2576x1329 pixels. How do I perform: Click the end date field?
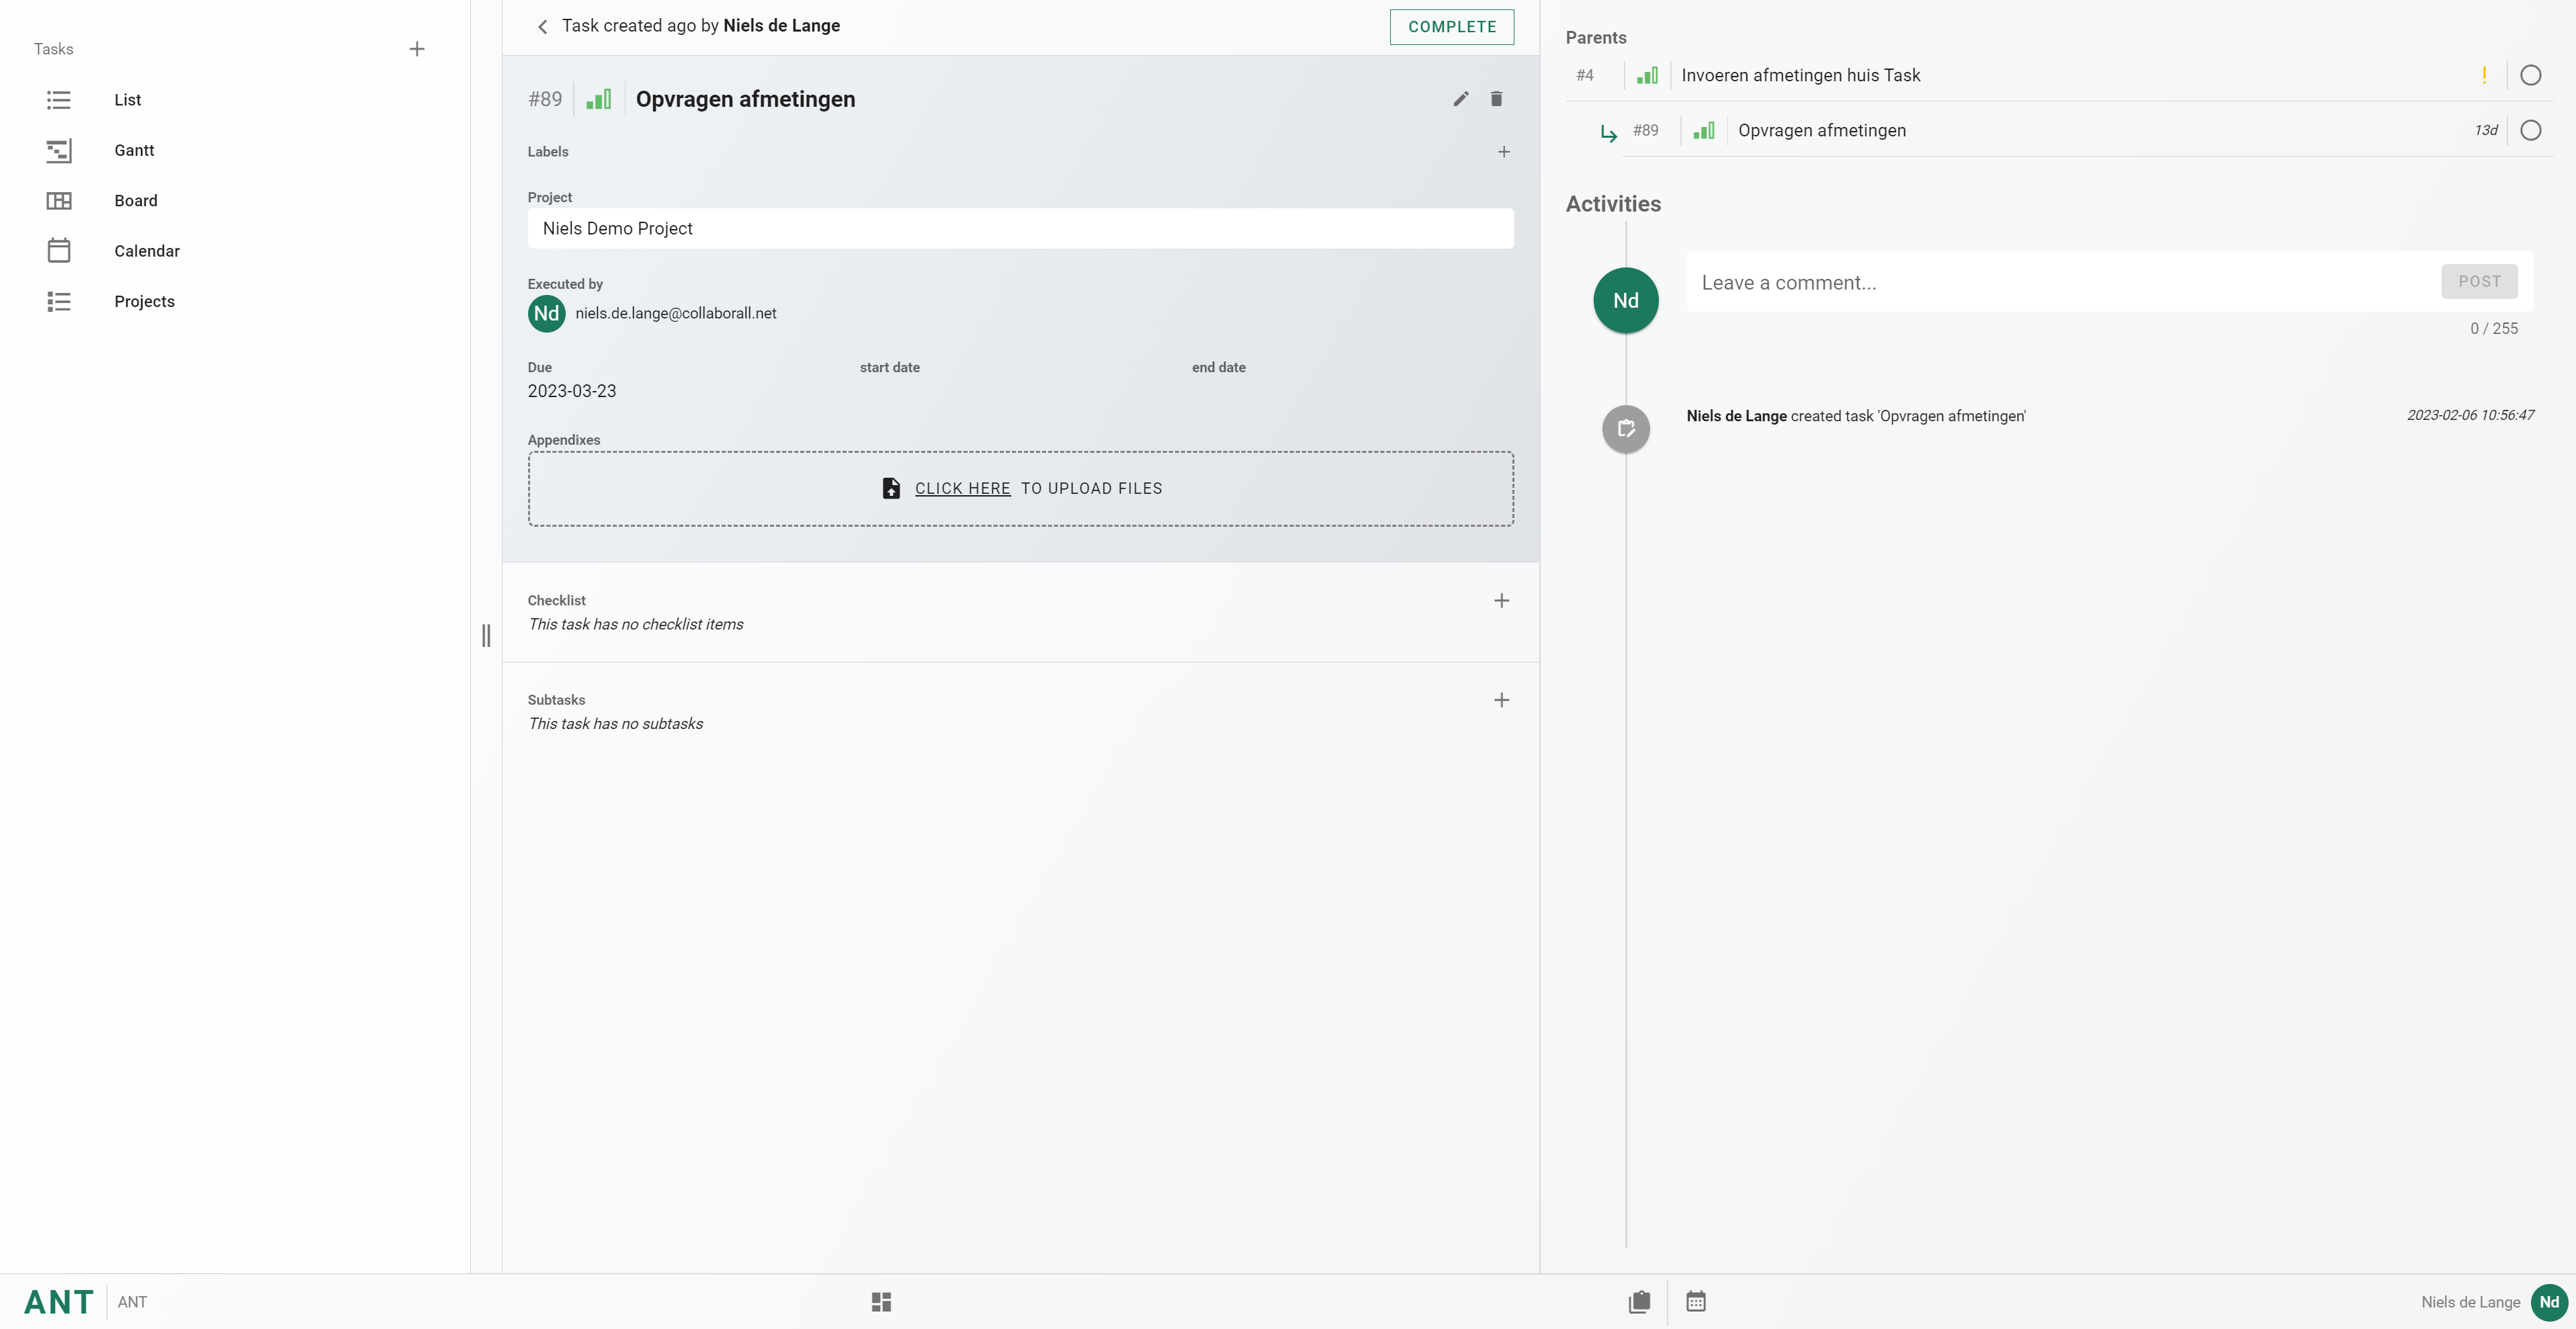(1218, 368)
